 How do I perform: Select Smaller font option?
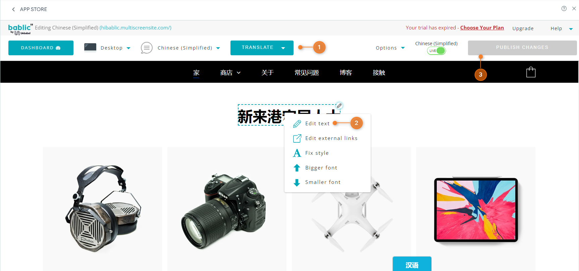pos(323,182)
